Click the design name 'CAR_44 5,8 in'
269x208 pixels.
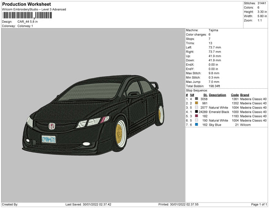click(27, 22)
